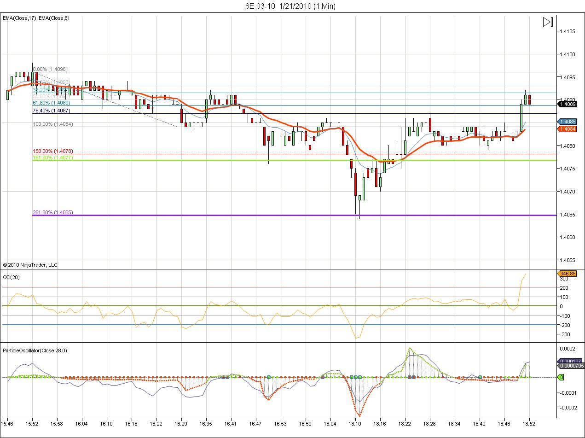Select the 261.80% (1.4065) Fibonacci label
The image size is (585, 438).
point(52,212)
